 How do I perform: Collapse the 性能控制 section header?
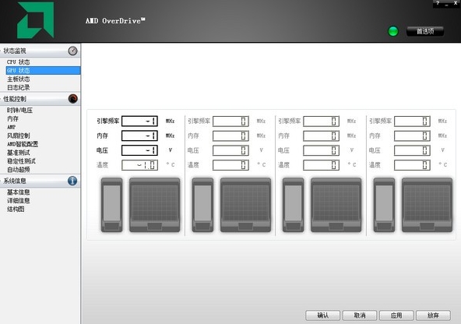(40, 99)
